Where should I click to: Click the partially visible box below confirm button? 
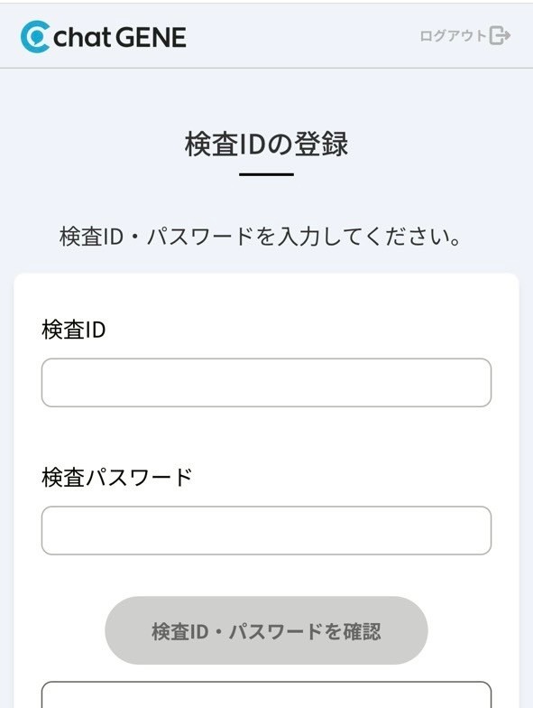[266, 694]
